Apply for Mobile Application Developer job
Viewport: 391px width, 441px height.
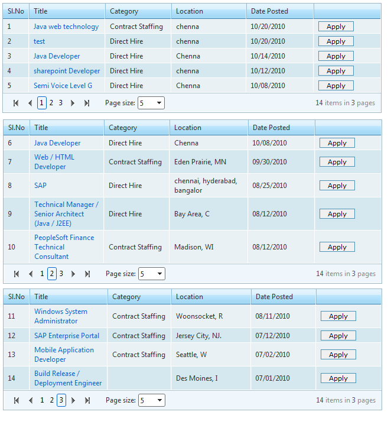click(x=338, y=355)
